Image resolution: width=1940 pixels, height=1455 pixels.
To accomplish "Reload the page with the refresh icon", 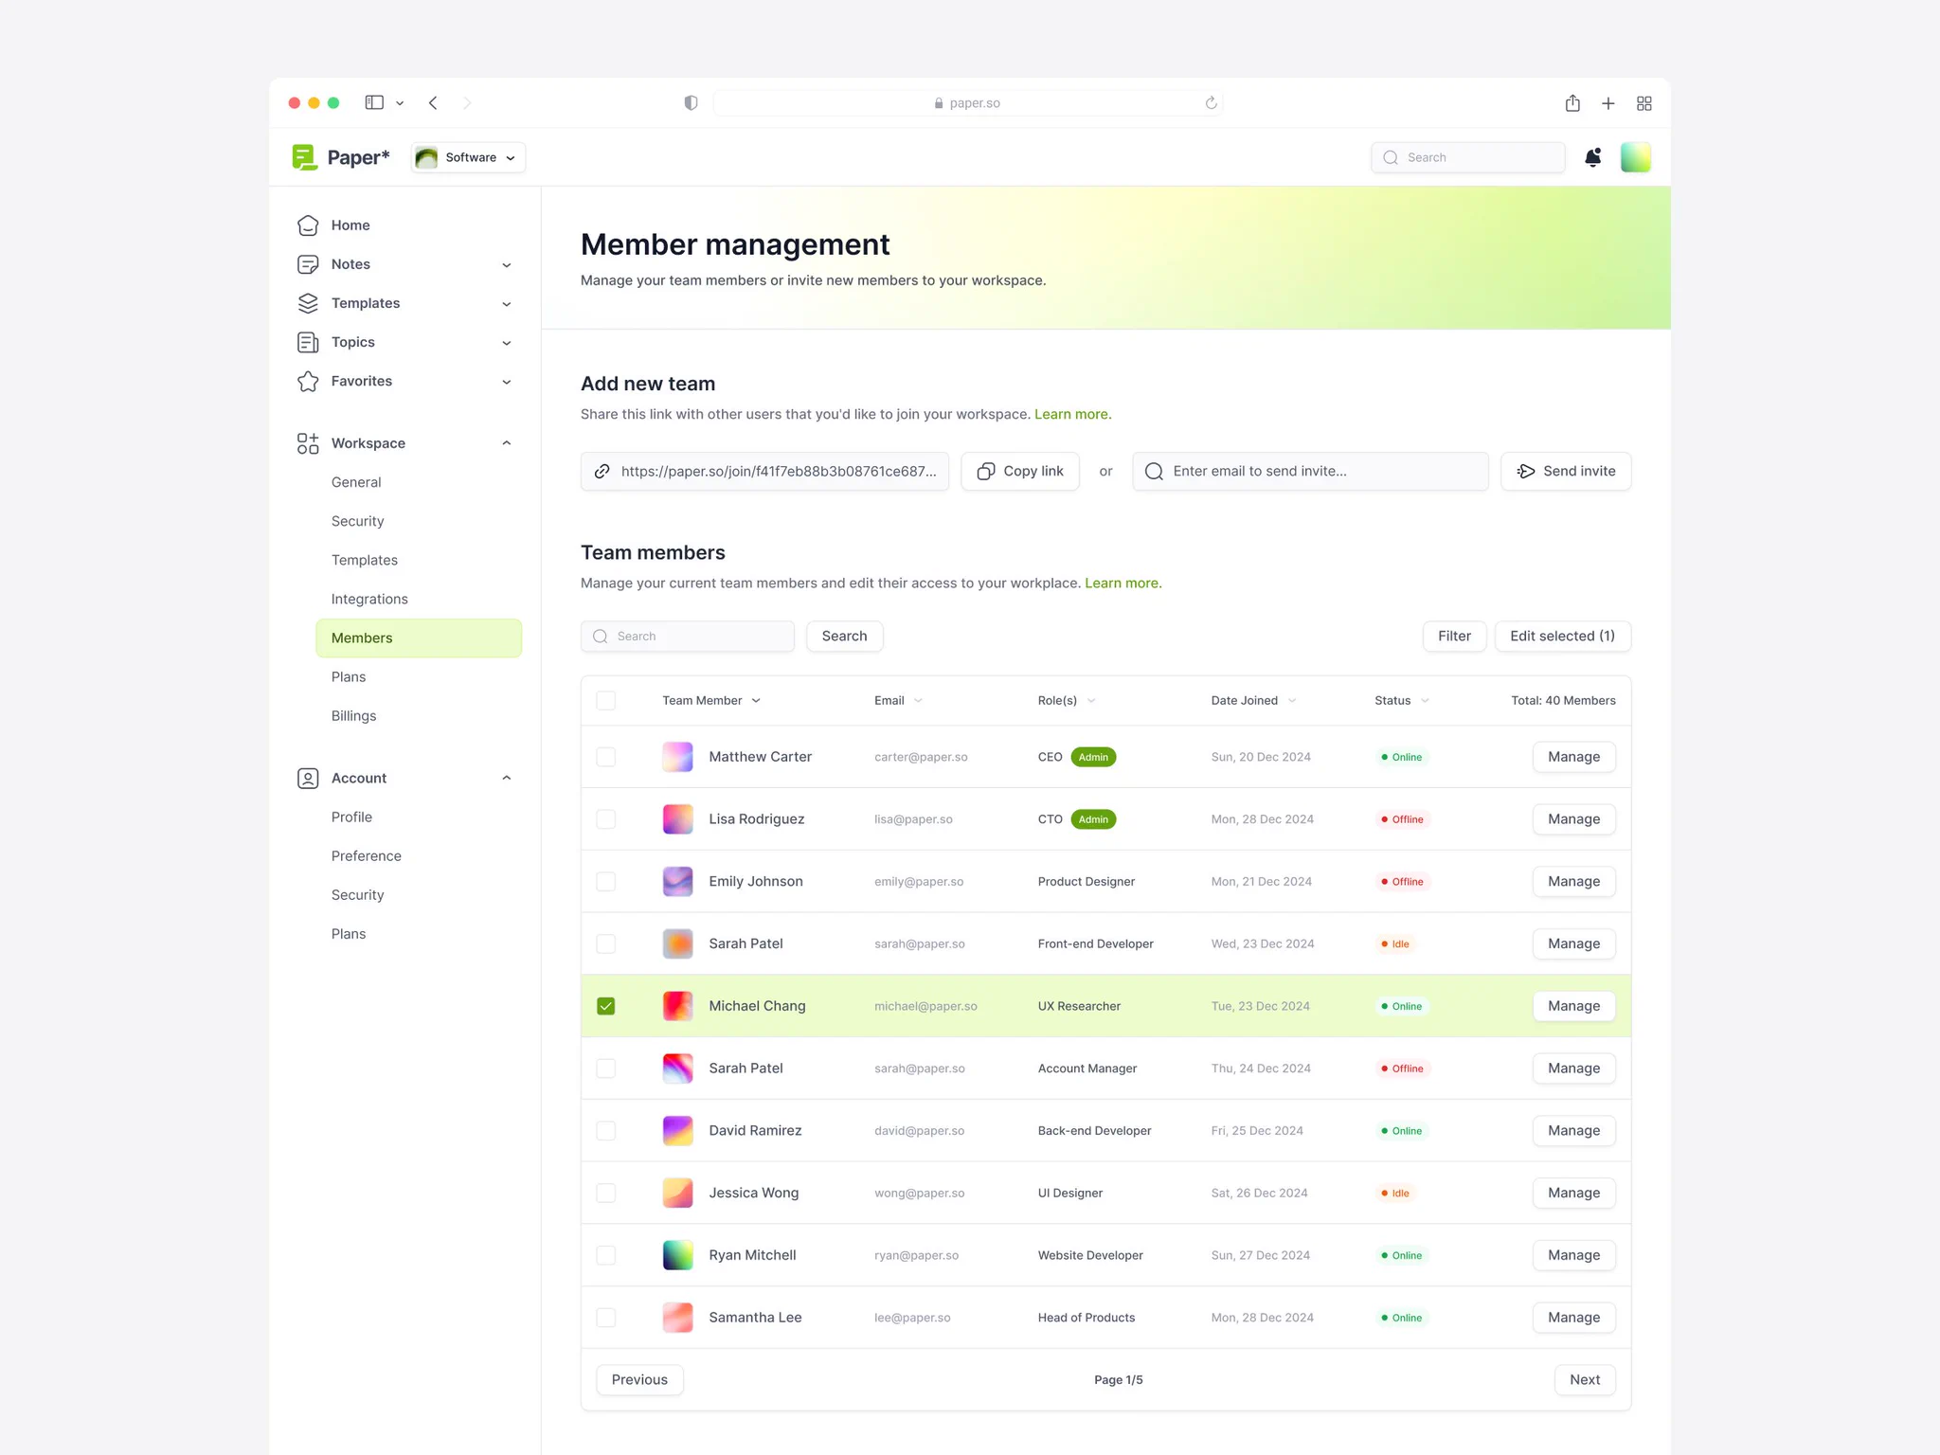I will (x=1211, y=102).
